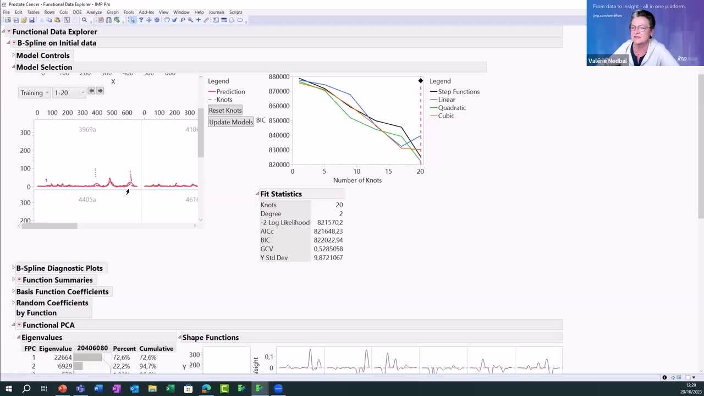Click next page arrow beside 1-20

tap(100, 91)
